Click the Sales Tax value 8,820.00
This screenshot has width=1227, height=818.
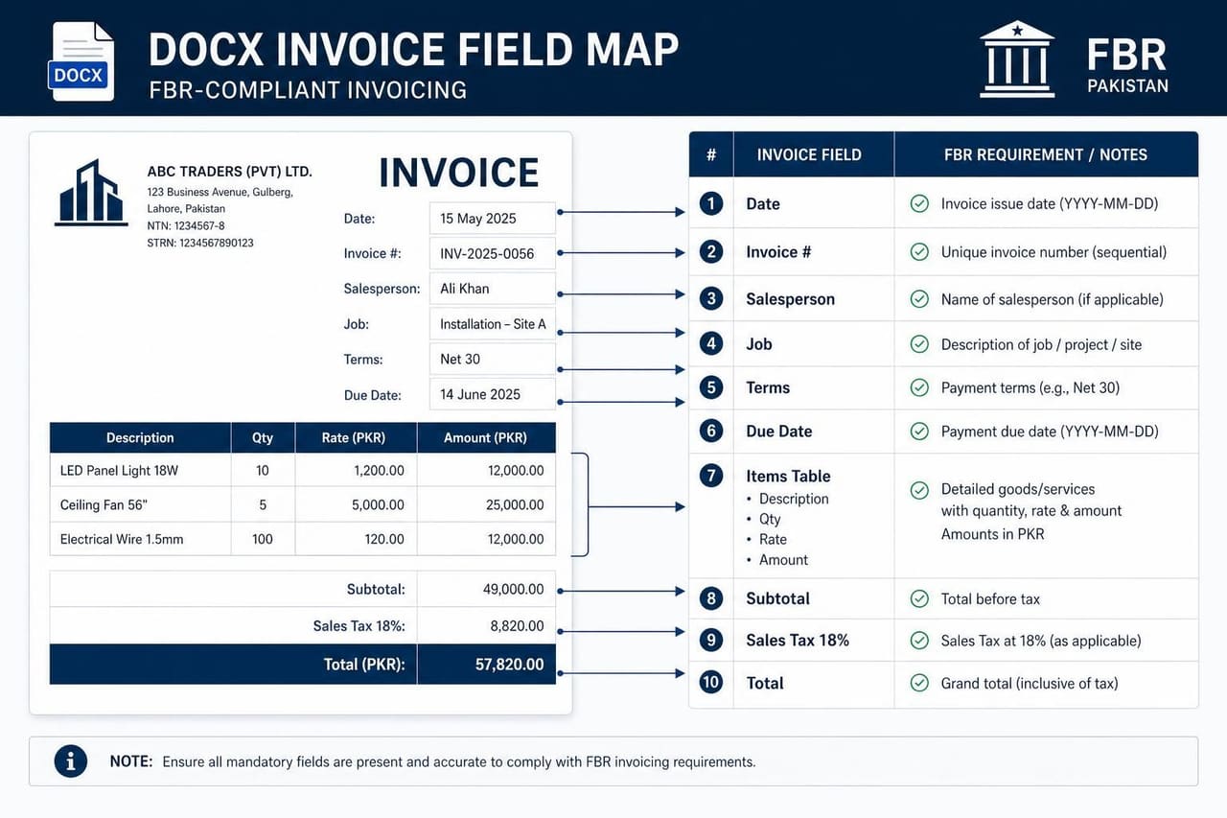pyautogui.click(x=517, y=625)
